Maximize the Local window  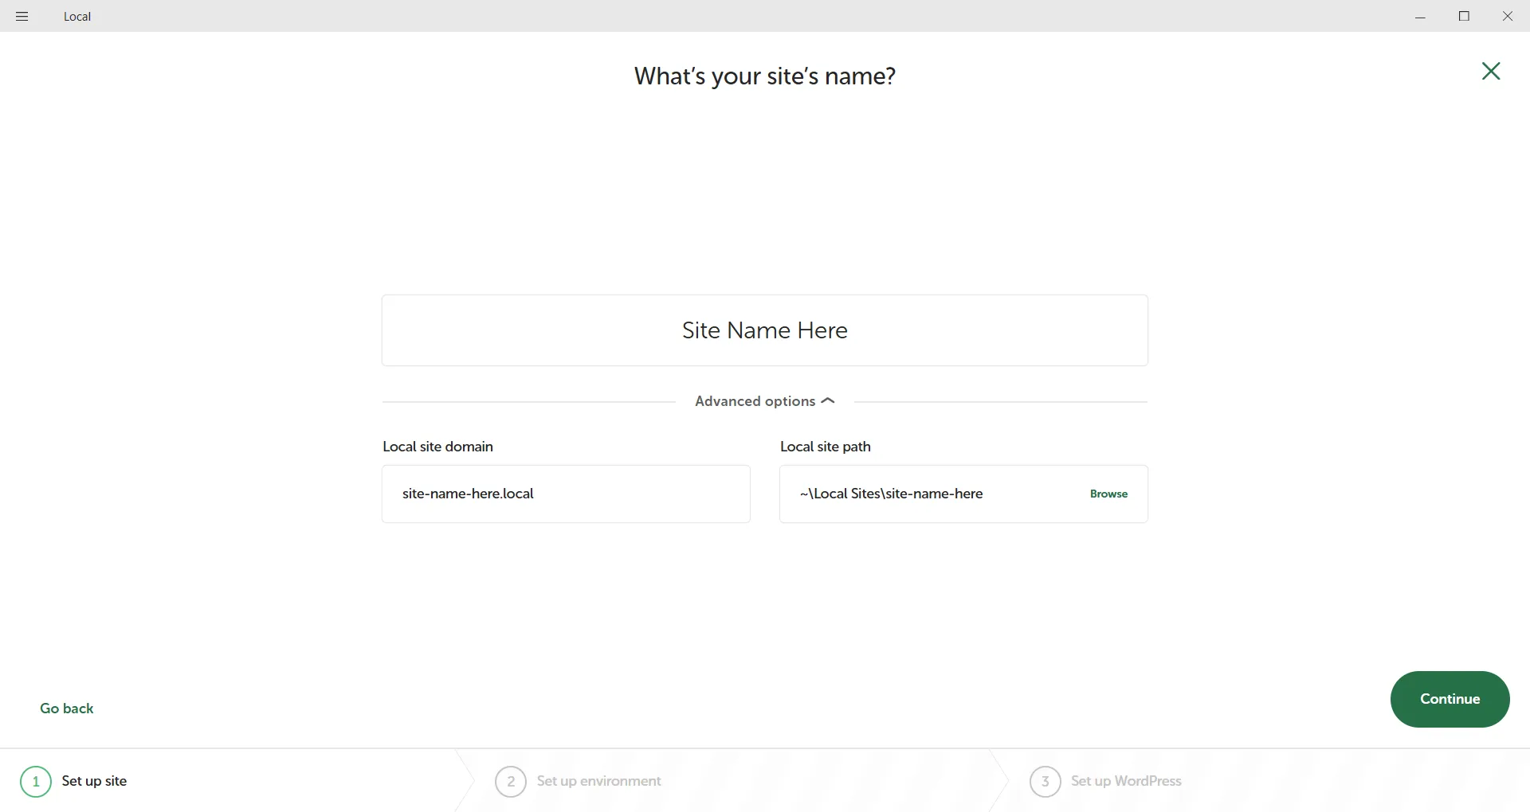point(1464,16)
